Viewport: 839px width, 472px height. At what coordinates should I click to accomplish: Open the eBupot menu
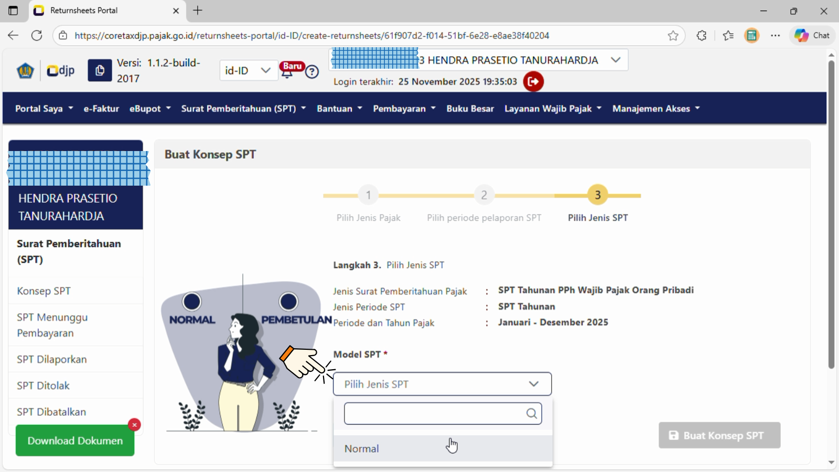(x=150, y=109)
